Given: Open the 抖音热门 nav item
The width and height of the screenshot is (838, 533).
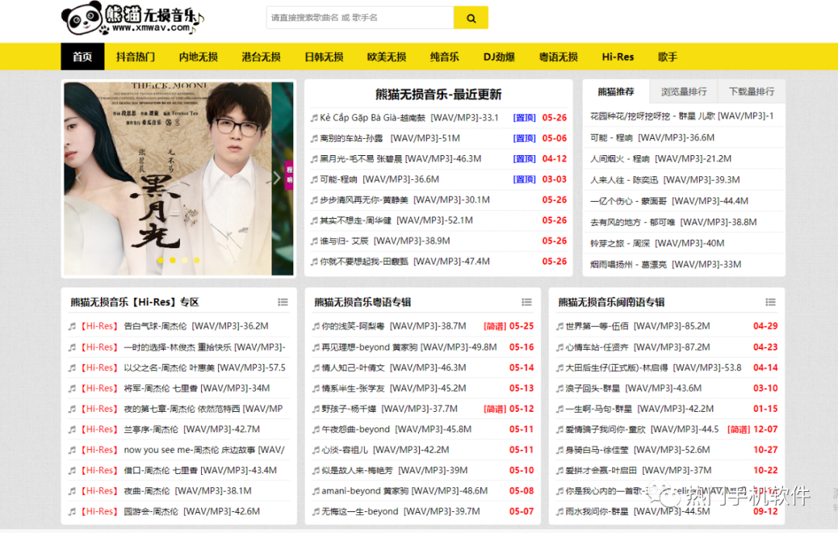Looking at the screenshot, I should [x=136, y=57].
